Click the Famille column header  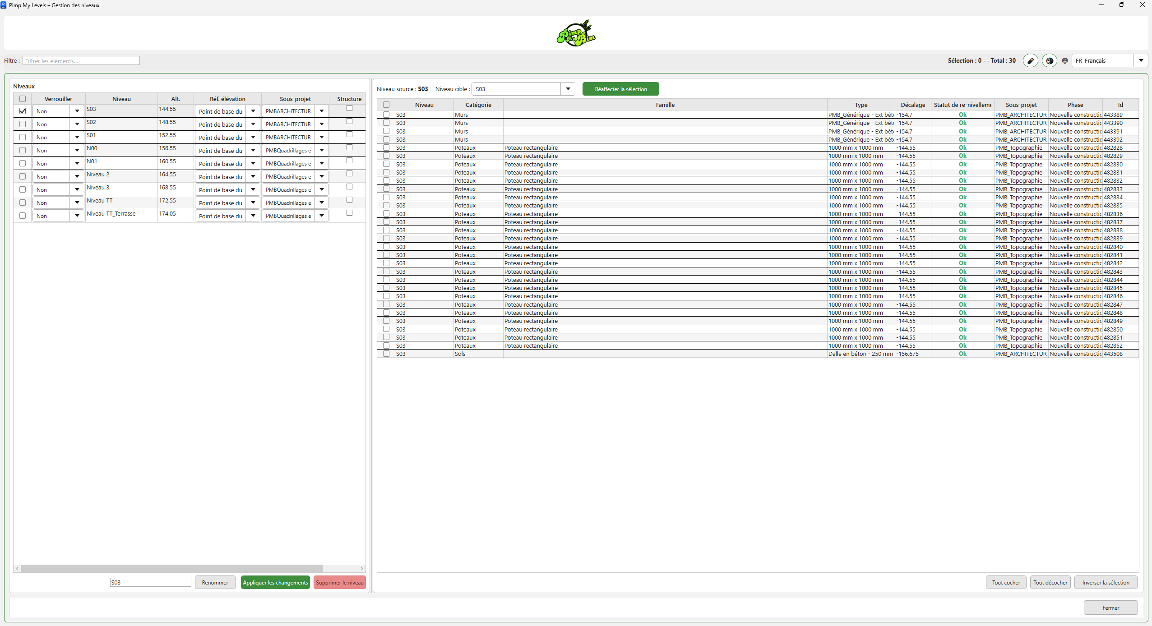(x=665, y=105)
